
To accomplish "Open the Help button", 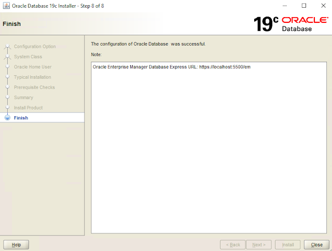I will 16,245.
